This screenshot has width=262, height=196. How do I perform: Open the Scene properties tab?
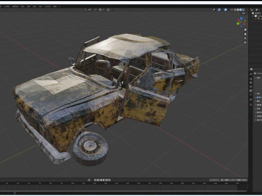click(251, 90)
